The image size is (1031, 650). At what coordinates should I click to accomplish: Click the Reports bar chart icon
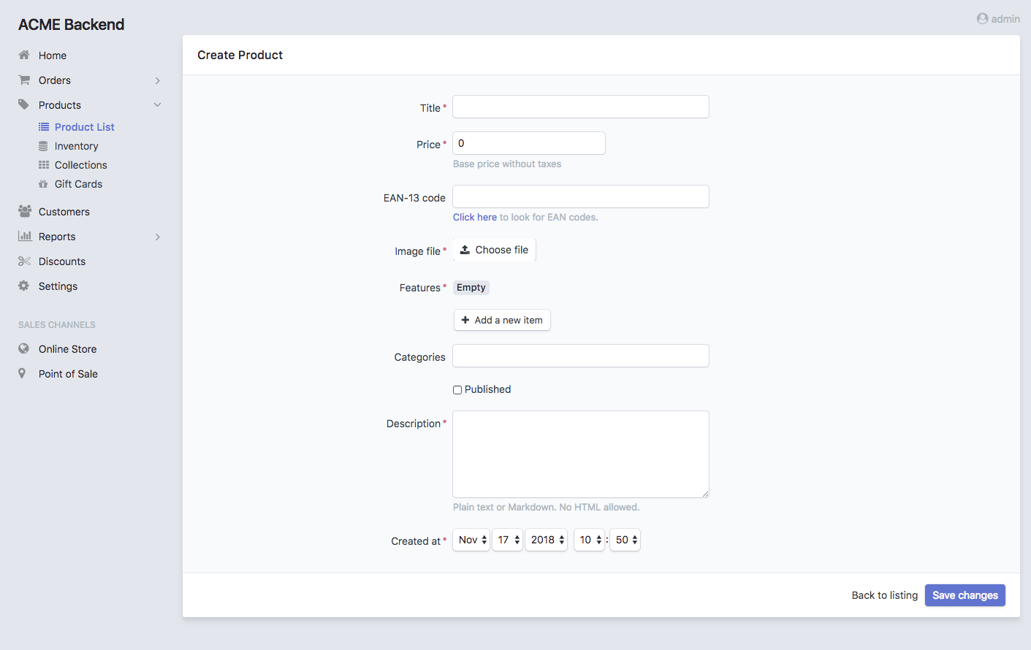click(24, 237)
